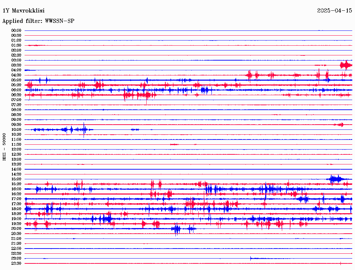This screenshot has width=355, height=270.
Task: Click the 15:00 time label
Action: pyautogui.click(x=16, y=179)
